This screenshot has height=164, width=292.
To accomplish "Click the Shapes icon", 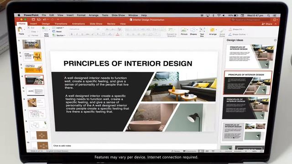I will click(193, 30).
